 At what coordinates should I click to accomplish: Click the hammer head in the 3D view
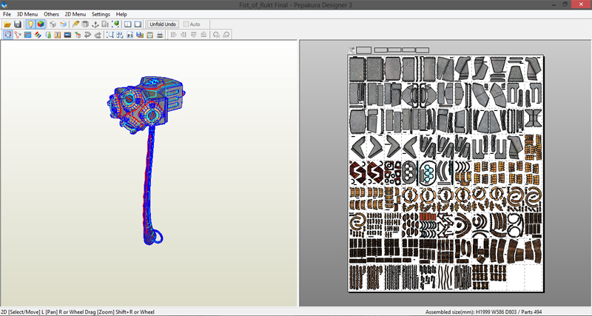145,104
